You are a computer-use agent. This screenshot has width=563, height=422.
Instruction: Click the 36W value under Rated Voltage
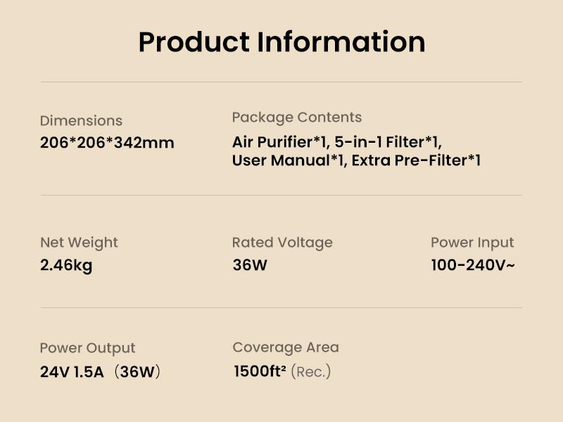coord(250,266)
